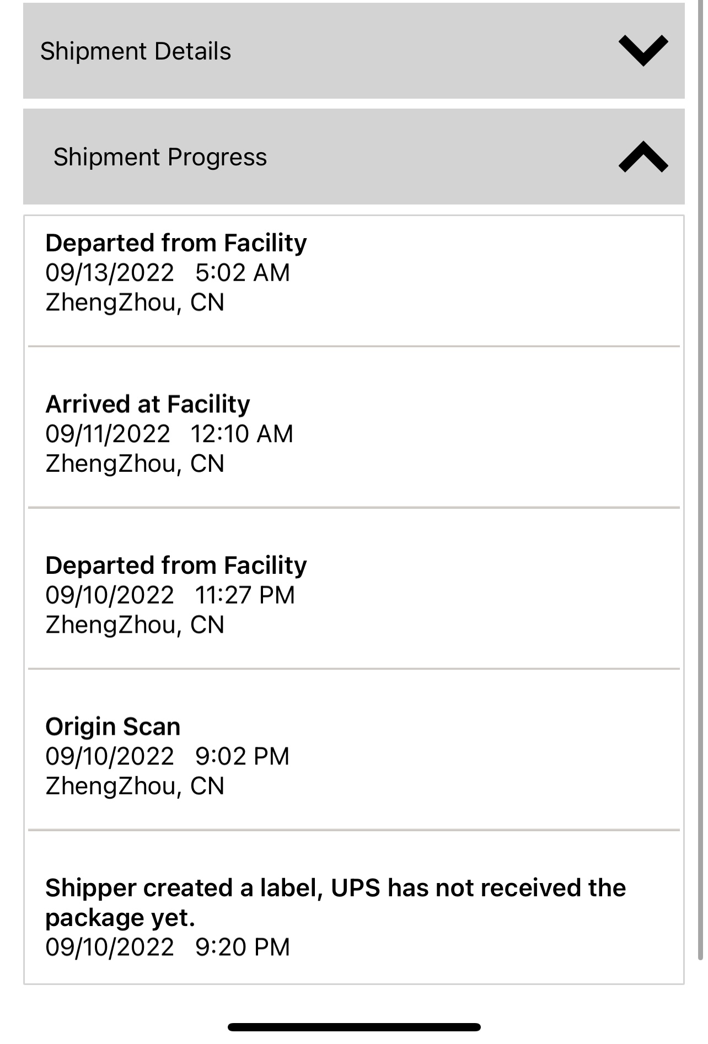This screenshot has height=1044, width=708.
Task: Select the 11:27 PM Departed from Facility title
Action: (x=176, y=566)
